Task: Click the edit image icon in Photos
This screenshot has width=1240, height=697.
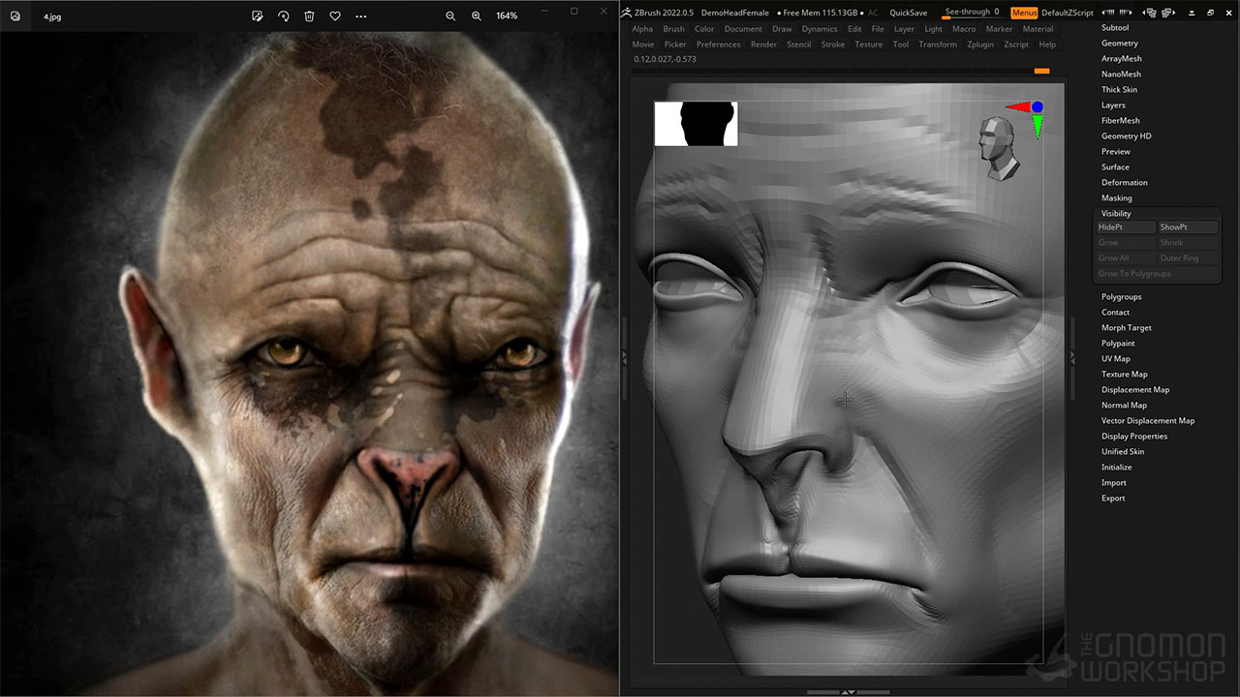Action: [257, 16]
